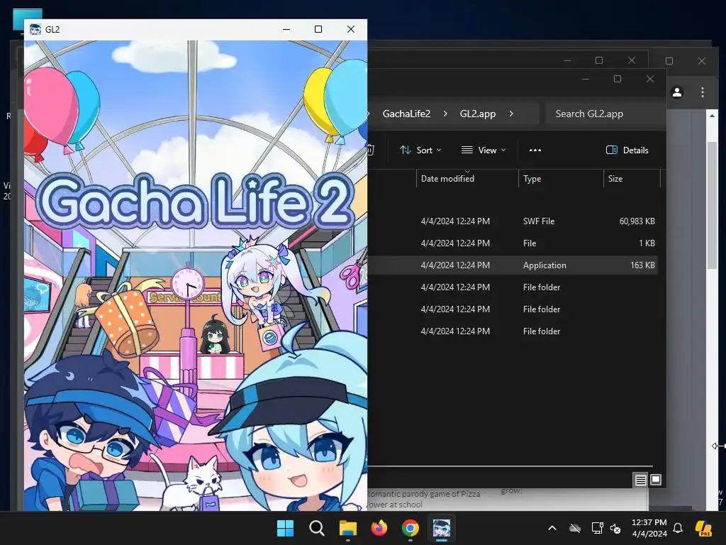Open the Chrome three-dot menu
726x545 pixels.
703,92
